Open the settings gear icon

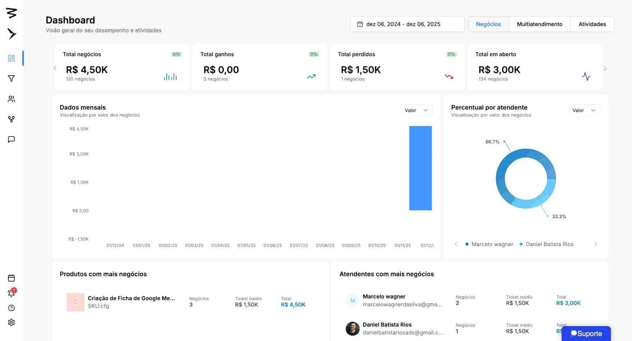tap(11, 322)
